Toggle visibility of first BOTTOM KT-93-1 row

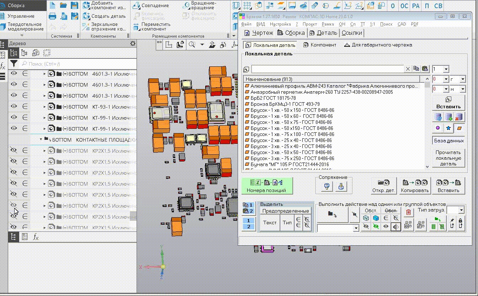click(x=14, y=106)
